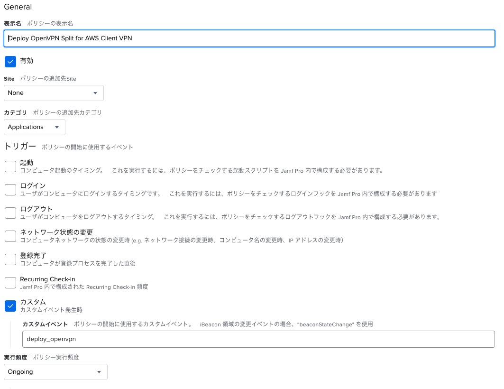Click the 実行頻度 dropdown disclosure arrow
The height and width of the screenshot is (389, 504).
tap(99, 372)
